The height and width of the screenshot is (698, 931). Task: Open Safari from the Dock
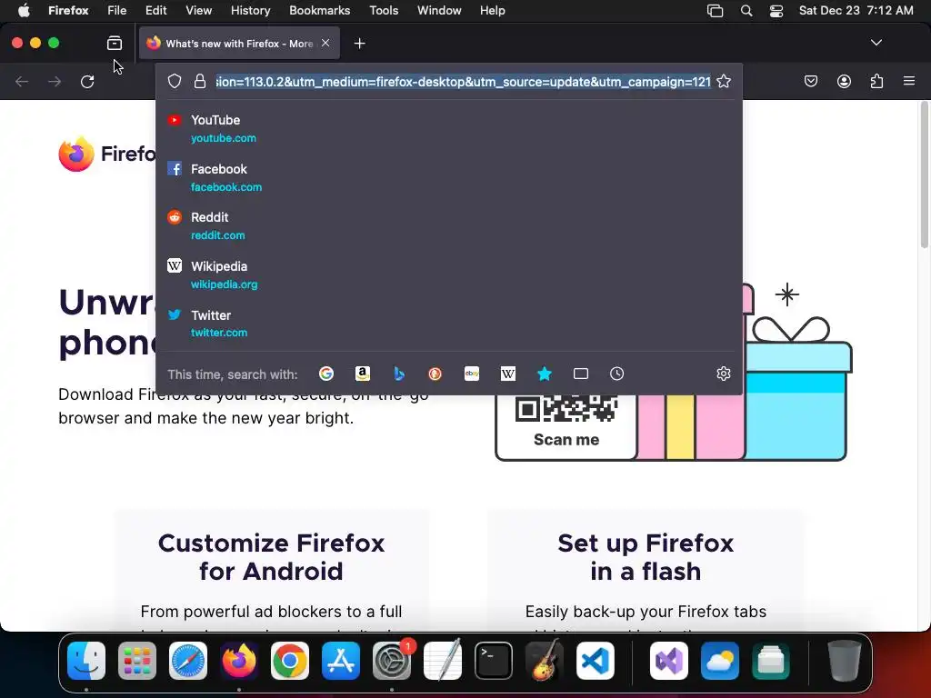188,661
